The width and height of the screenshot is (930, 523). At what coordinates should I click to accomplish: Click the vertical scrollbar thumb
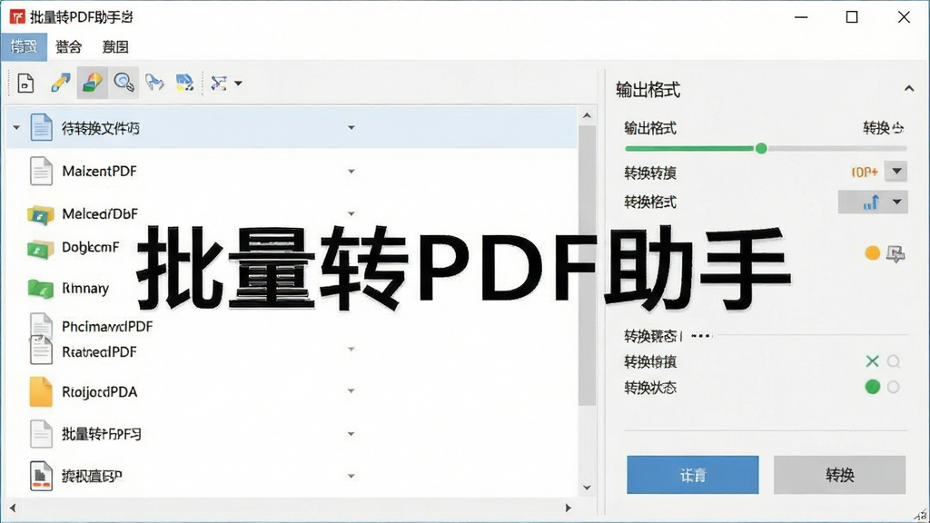587,266
